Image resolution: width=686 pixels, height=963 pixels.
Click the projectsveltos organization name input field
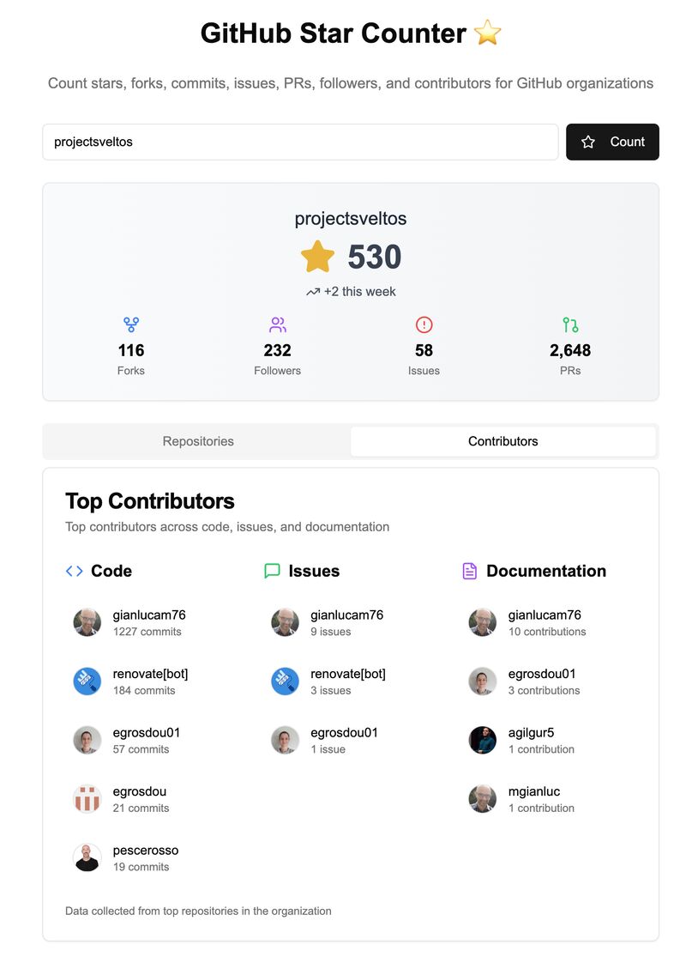300,142
